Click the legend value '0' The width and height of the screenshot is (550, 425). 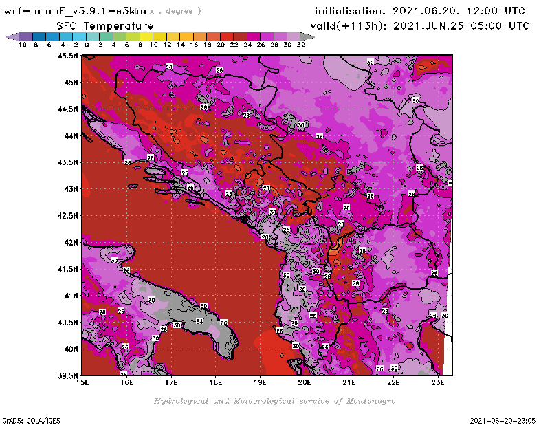(87, 45)
